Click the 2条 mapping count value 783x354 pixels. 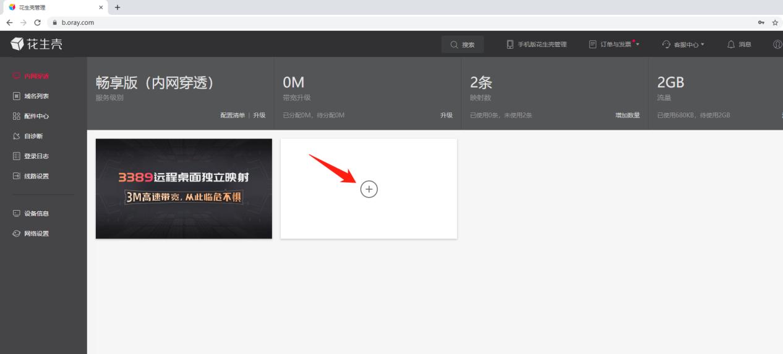click(x=481, y=83)
